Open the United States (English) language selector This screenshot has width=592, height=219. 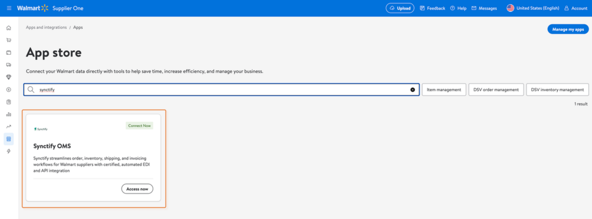[x=532, y=8]
